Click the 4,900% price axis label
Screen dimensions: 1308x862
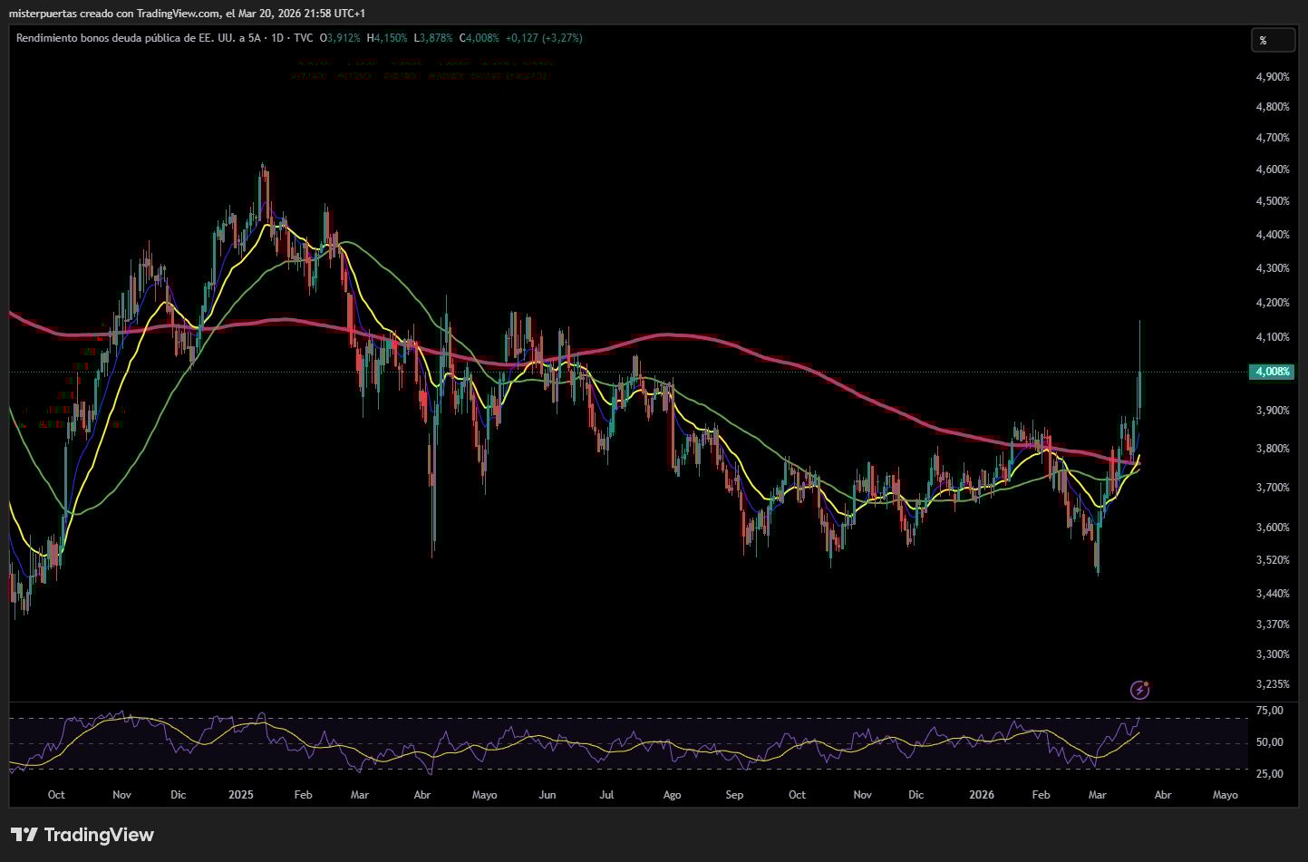1273,77
